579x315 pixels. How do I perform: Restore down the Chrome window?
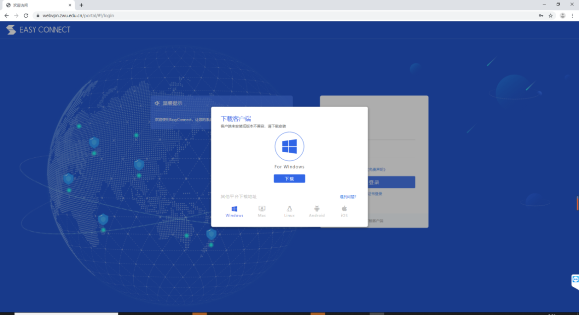pos(558,4)
